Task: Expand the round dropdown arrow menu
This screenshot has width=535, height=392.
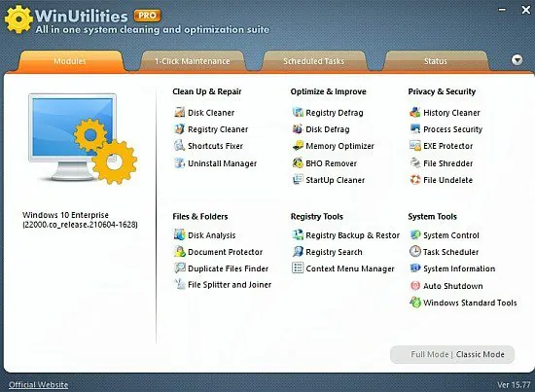Action: pyautogui.click(x=517, y=60)
